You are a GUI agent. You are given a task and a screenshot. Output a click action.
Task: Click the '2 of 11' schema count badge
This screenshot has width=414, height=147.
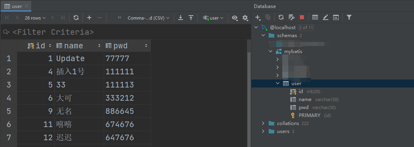[x=306, y=28]
